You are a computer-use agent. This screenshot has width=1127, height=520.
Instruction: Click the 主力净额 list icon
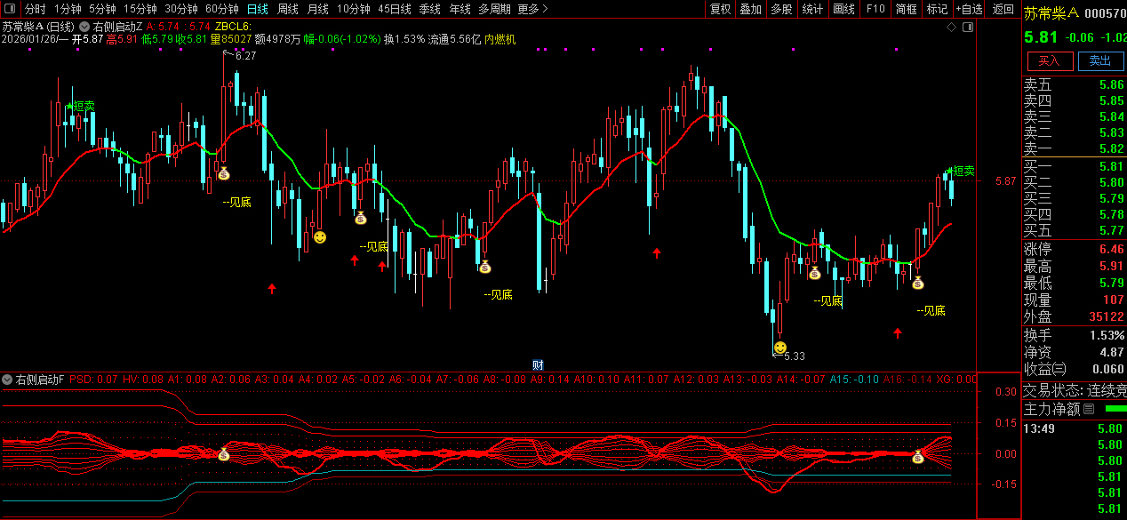tap(1089, 409)
